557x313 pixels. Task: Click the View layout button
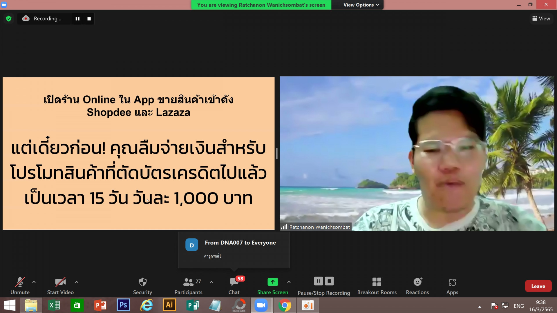[541, 19]
